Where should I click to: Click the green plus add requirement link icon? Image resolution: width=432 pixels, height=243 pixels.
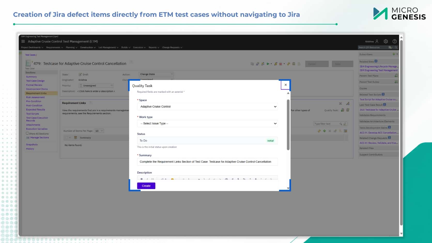tap(325, 131)
